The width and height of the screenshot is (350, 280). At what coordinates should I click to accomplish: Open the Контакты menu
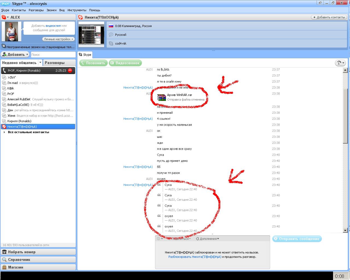tap(19, 10)
